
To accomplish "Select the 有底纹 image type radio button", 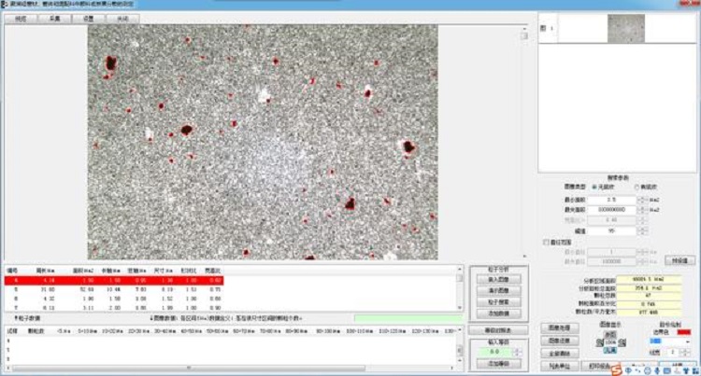I will coord(637,187).
